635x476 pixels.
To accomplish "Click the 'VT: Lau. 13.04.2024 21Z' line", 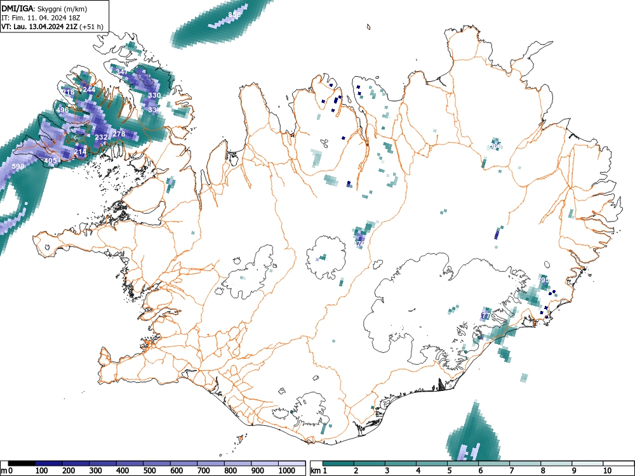I will tap(39, 27).
